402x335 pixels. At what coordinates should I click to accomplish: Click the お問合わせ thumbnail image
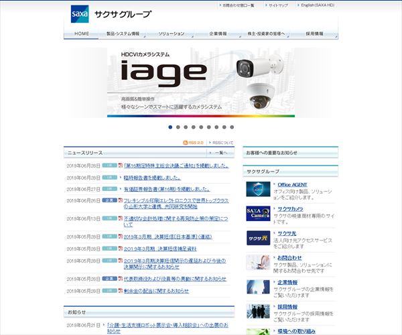tap(257, 262)
